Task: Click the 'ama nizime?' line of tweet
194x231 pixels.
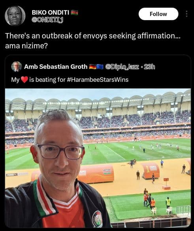Action: point(26,46)
